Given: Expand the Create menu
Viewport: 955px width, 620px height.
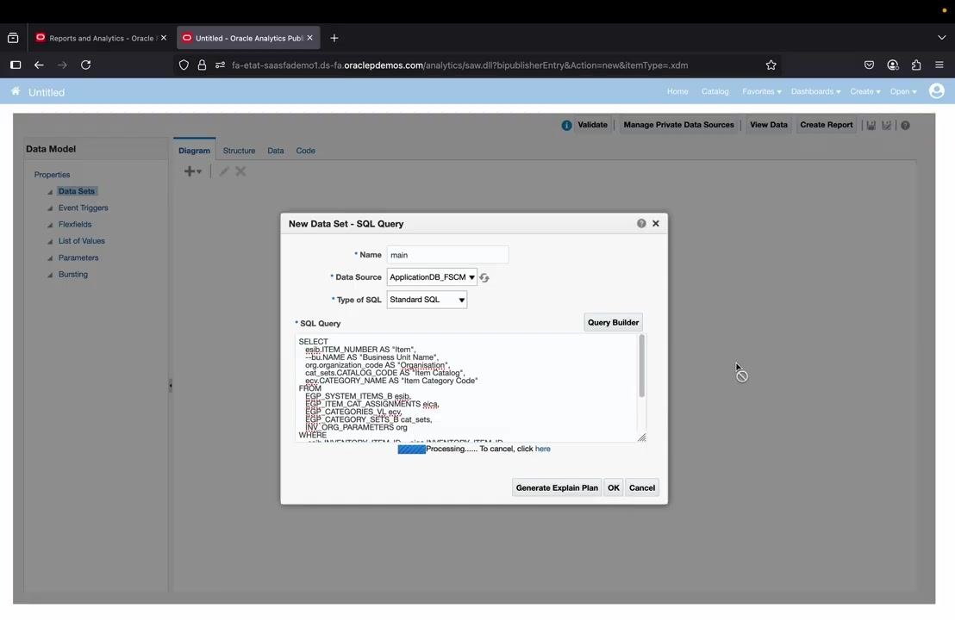Looking at the screenshot, I should pyautogui.click(x=864, y=91).
